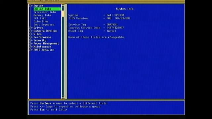Click the BIOS Version label
The image size is (212, 119).
[78, 18]
